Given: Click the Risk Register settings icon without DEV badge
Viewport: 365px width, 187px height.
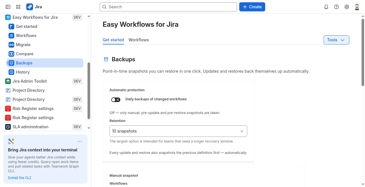Looking at the screenshot, I should click(8, 118).
